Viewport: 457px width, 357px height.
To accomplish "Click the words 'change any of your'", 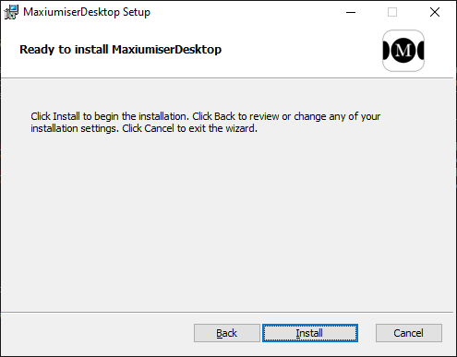I will [337, 117].
